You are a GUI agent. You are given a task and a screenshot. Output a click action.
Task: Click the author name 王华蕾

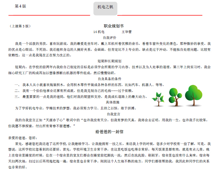tap(126, 32)
